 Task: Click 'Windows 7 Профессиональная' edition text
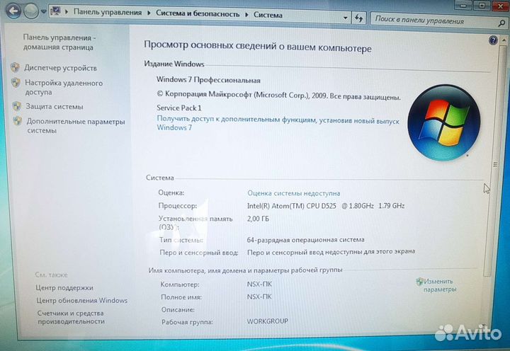[208, 80]
